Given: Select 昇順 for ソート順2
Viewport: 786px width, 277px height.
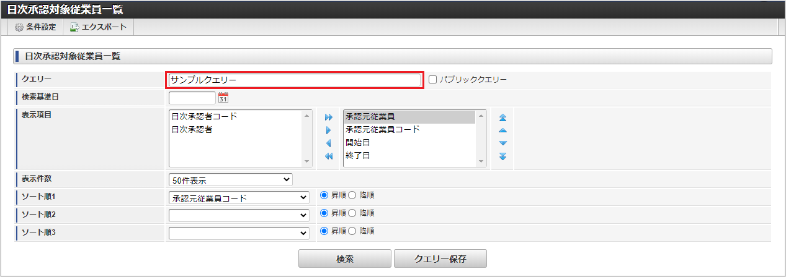Looking at the screenshot, I should 324,213.
